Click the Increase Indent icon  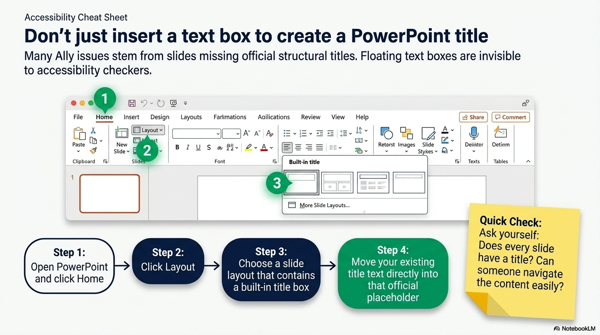[331, 133]
